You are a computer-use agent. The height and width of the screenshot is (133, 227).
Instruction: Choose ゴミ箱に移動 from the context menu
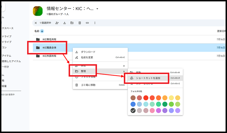[x=88, y=85]
